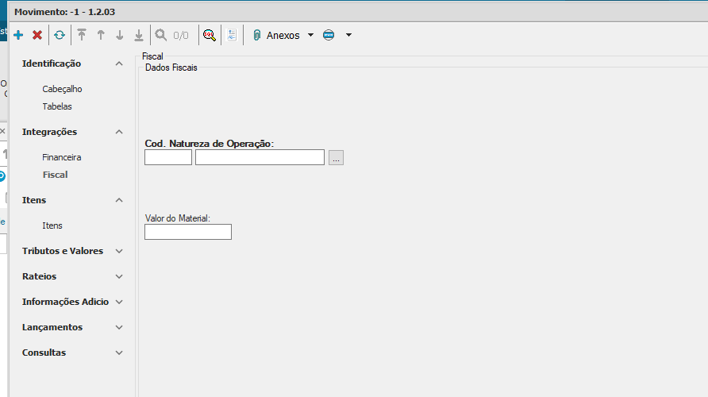Open dropdown next to blue globe icon
The height and width of the screenshot is (397, 708).
(348, 35)
